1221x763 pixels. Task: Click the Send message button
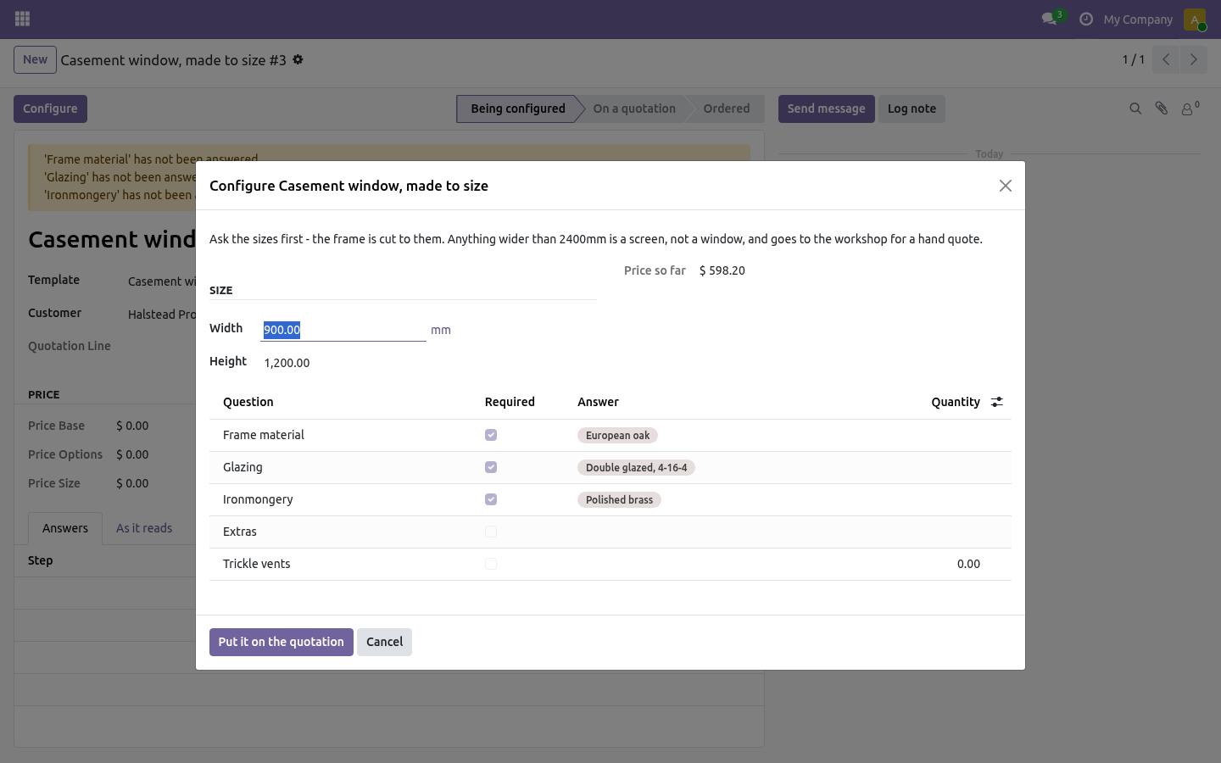[826, 109]
